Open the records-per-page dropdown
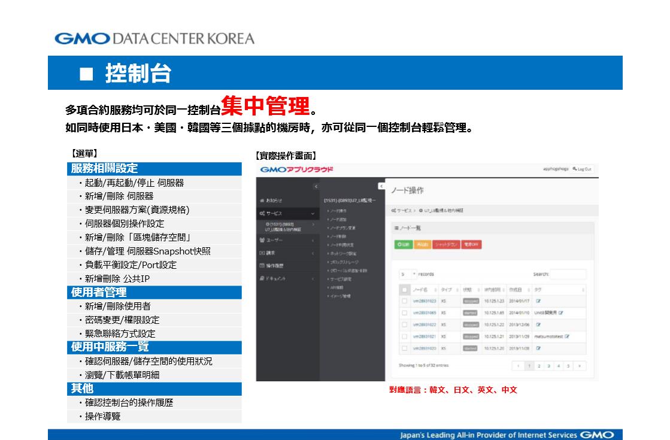 tap(408, 274)
